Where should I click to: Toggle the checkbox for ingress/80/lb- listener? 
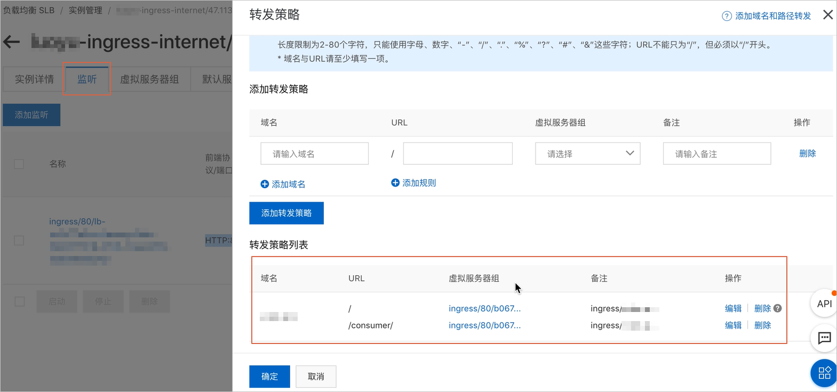pyautogui.click(x=19, y=241)
